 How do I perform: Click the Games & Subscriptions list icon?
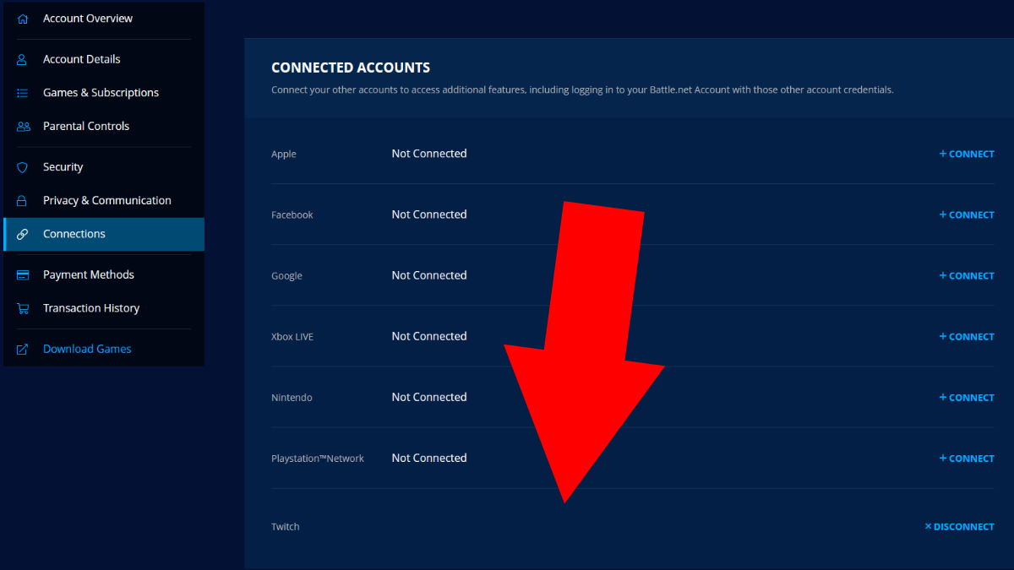tap(23, 93)
